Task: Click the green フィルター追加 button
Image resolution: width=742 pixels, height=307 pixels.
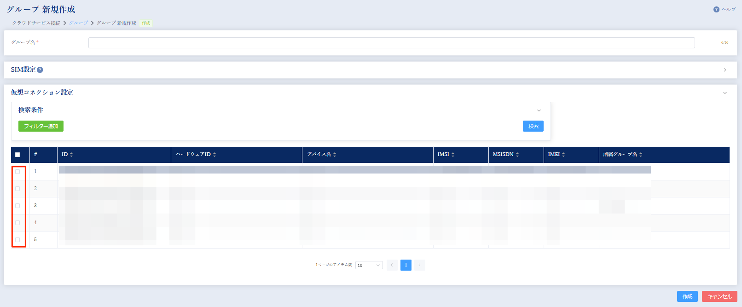Action: tap(41, 126)
